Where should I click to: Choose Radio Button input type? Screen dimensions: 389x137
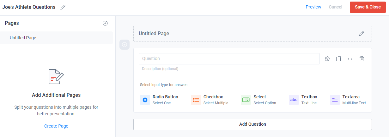[x=159, y=100]
